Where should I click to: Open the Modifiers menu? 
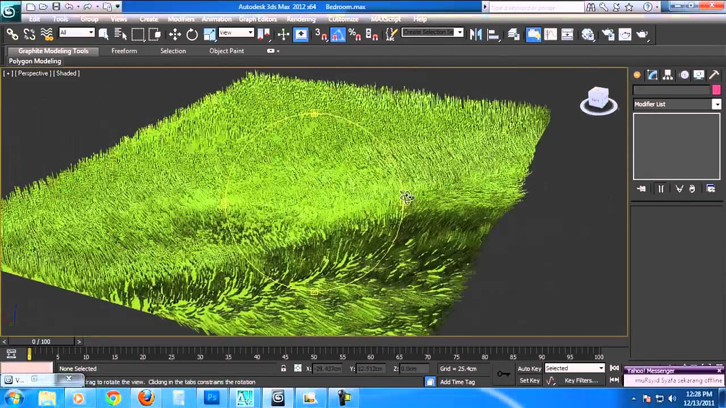[x=181, y=19]
